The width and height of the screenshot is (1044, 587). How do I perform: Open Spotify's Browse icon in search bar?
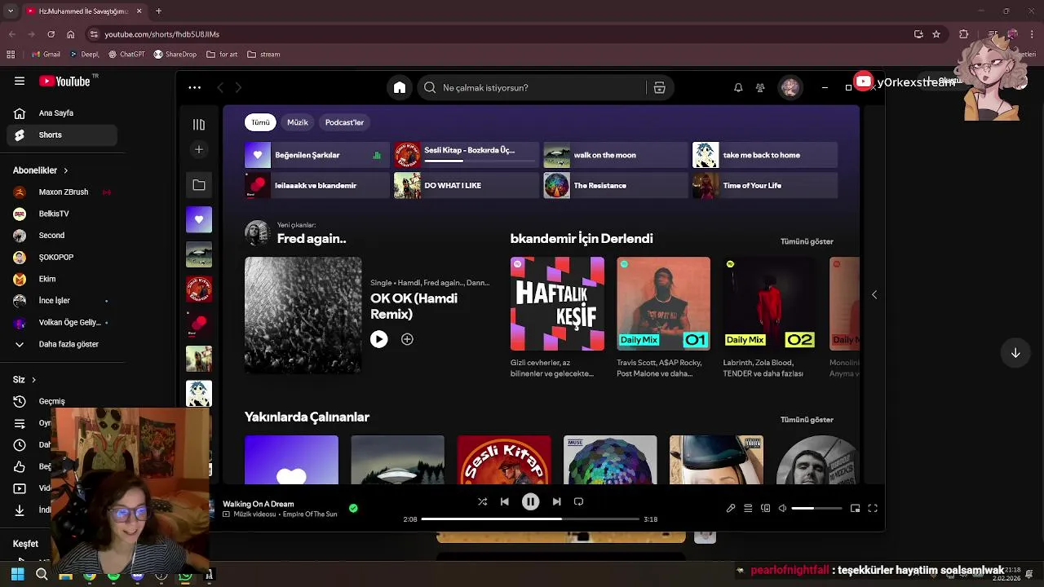[x=659, y=88]
